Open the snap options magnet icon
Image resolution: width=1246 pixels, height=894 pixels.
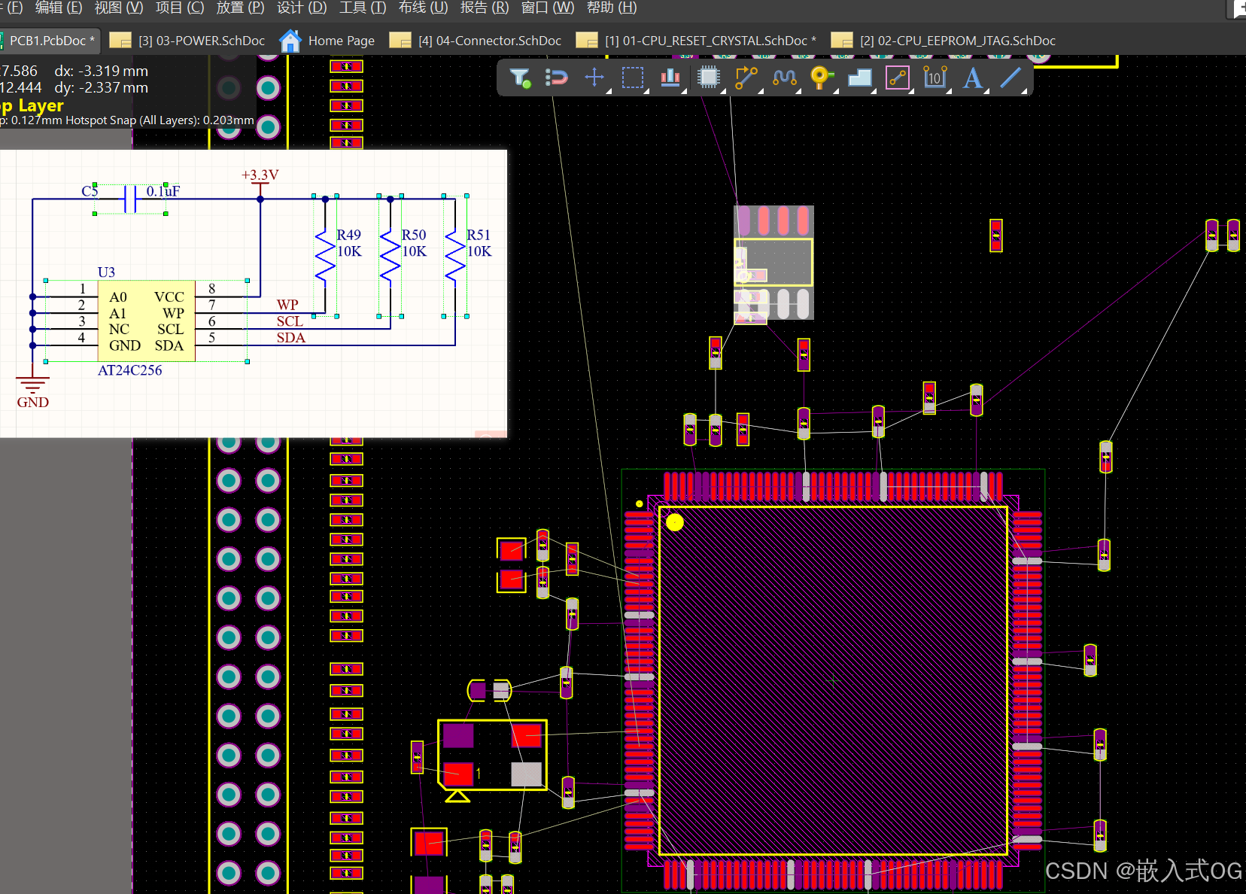(557, 78)
